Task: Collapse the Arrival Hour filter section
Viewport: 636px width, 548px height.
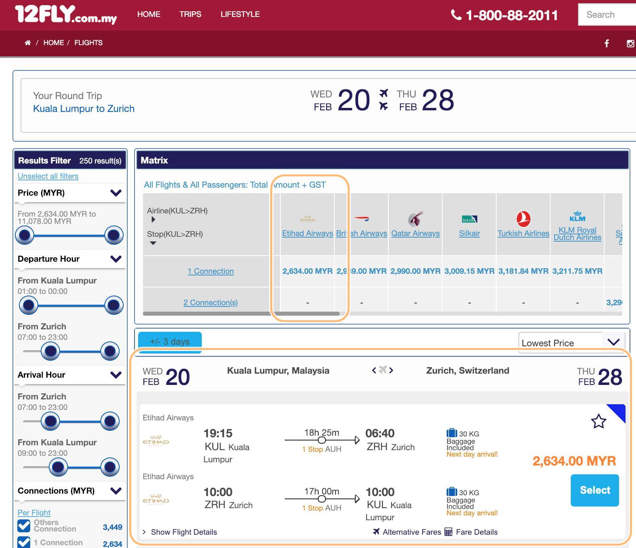Action: [x=116, y=375]
